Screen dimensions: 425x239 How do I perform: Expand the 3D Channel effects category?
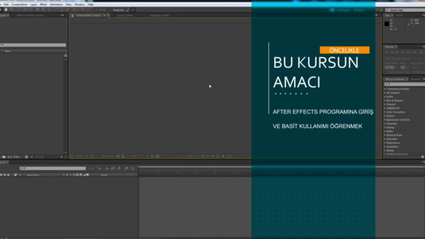coord(384,93)
